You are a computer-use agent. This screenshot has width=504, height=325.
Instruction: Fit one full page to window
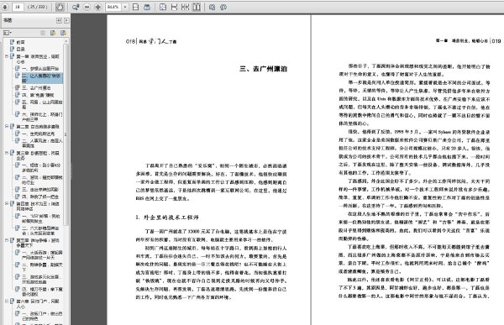135,7
